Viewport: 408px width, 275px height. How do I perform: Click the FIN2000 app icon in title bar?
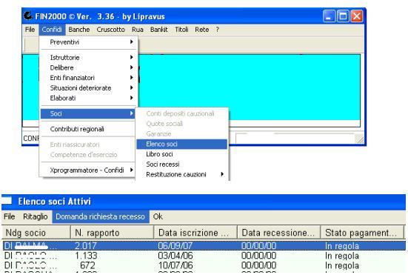point(28,16)
